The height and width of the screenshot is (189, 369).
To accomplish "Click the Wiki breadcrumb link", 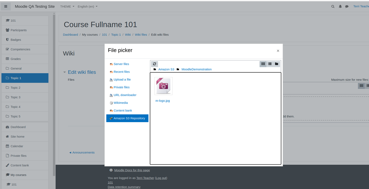I will coord(128,35).
